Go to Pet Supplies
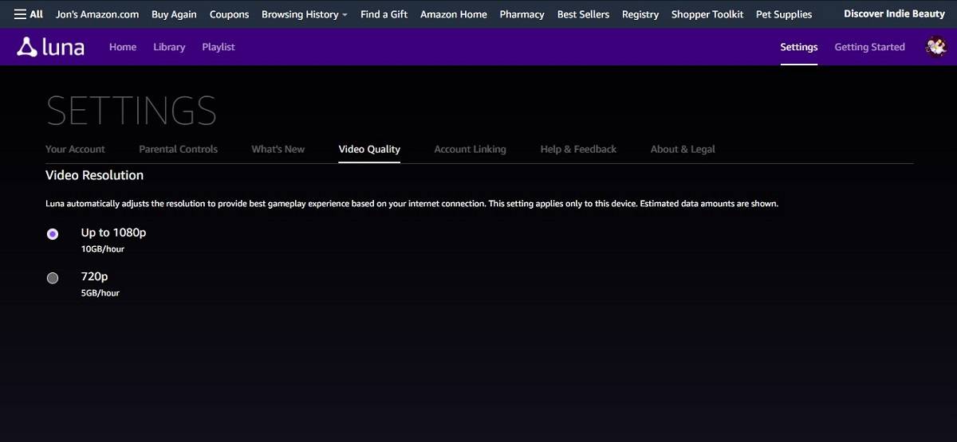This screenshot has width=957, height=442. (784, 14)
